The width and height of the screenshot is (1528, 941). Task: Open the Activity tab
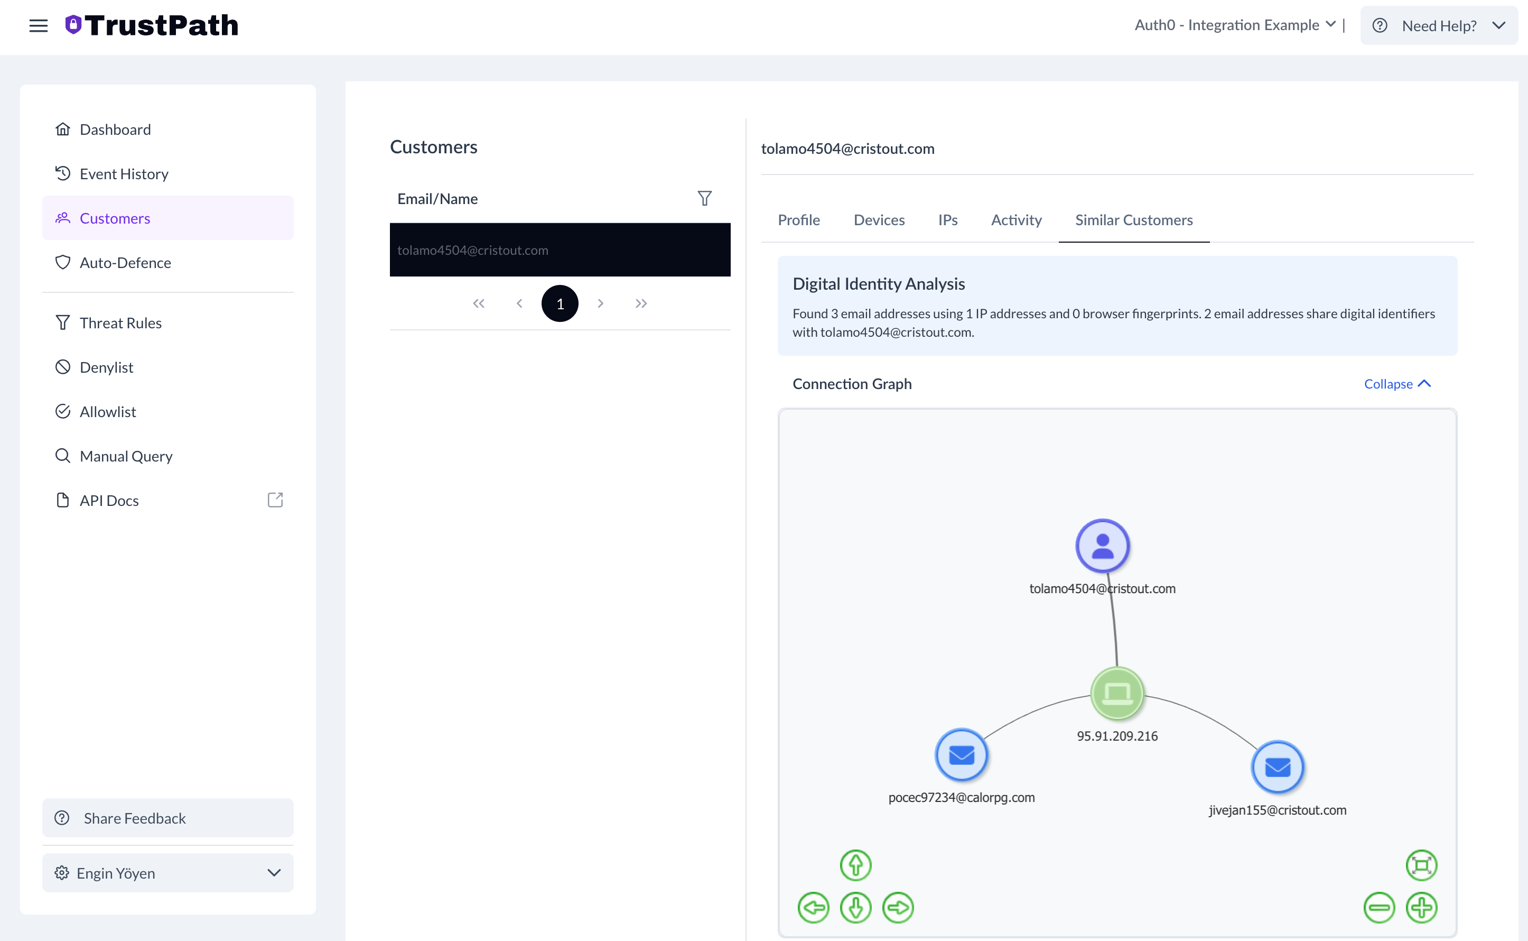tap(1015, 220)
